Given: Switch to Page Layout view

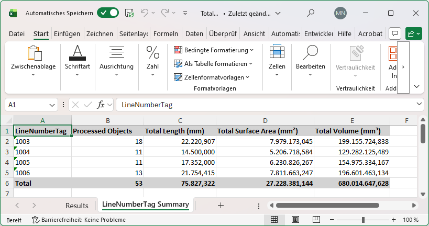Looking at the screenshot, I should tap(295, 220).
